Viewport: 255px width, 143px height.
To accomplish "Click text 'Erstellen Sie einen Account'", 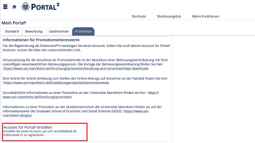I will (x=40, y=133).
